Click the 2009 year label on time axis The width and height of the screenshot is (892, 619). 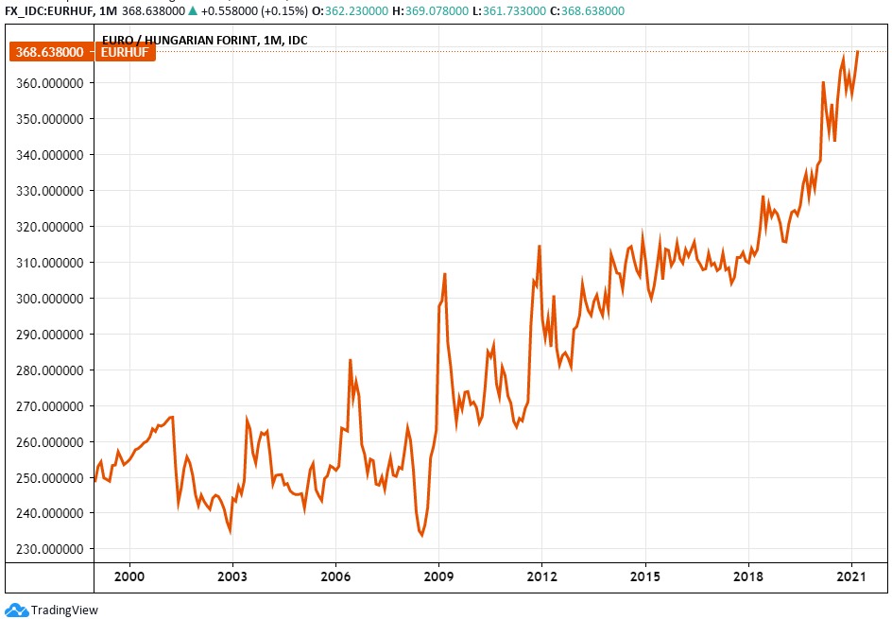tap(438, 576)
